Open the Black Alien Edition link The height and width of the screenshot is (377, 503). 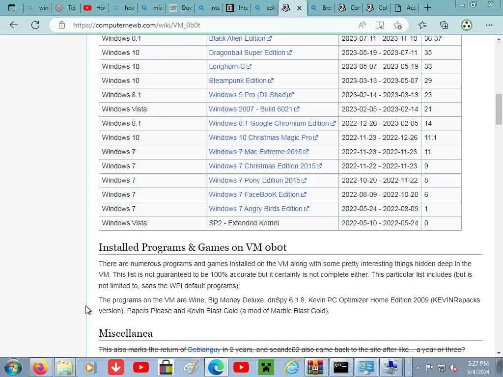[x=240, y=38]
